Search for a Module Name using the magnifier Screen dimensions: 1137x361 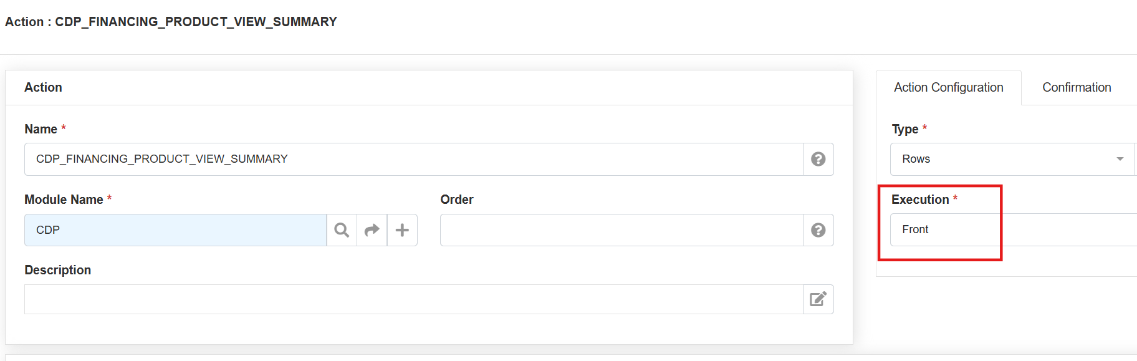click(x=342, y=230)
